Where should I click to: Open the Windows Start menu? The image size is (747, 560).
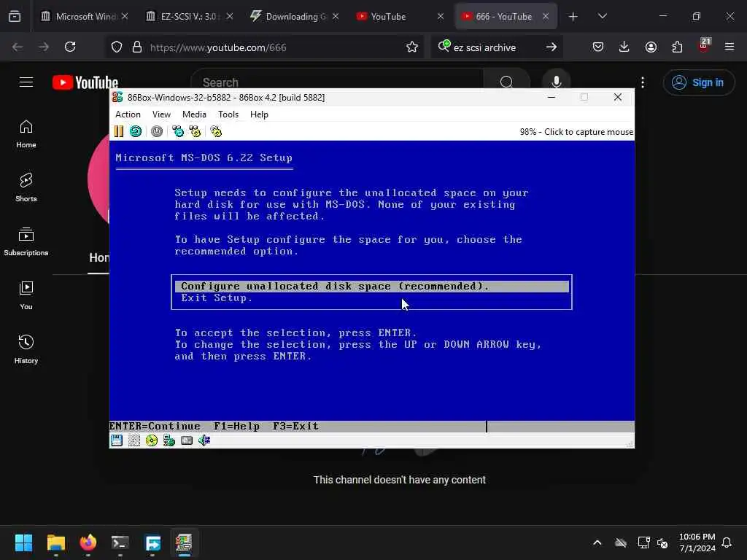pyautogui.click(x=23, y=542)
